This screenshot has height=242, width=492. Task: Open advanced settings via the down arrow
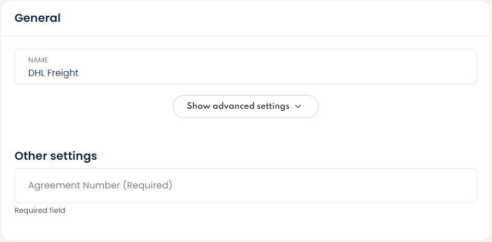point(298,106)
